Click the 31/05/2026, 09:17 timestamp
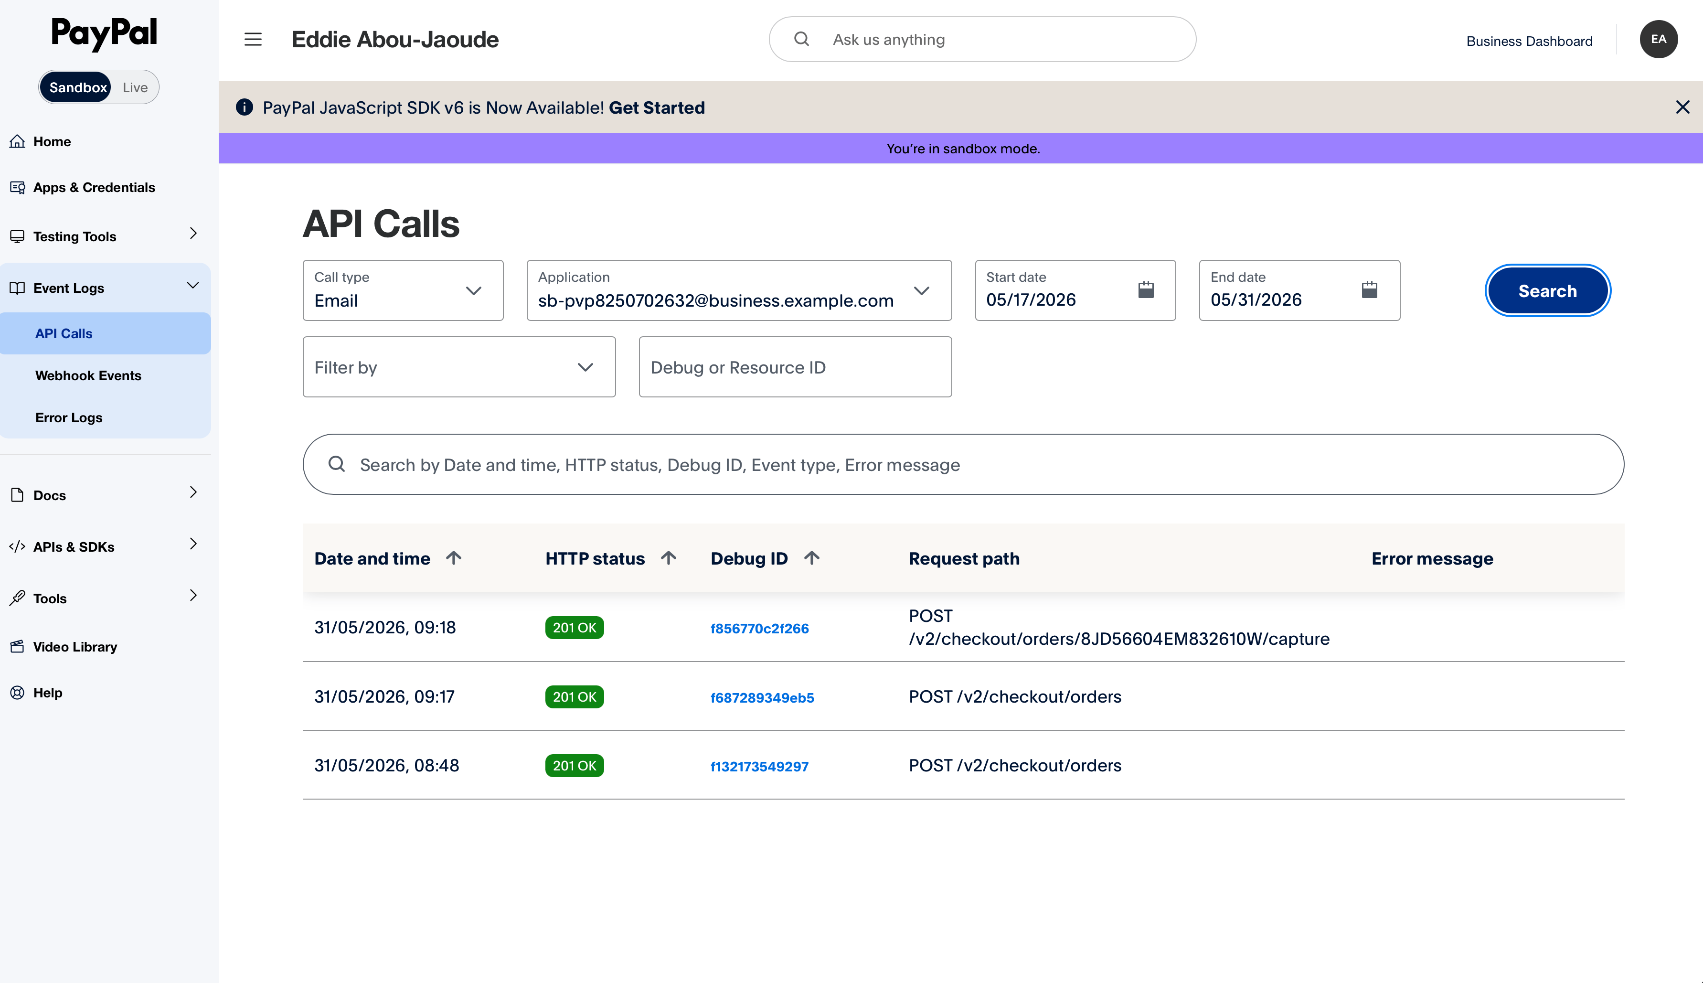 coord(384,697)
